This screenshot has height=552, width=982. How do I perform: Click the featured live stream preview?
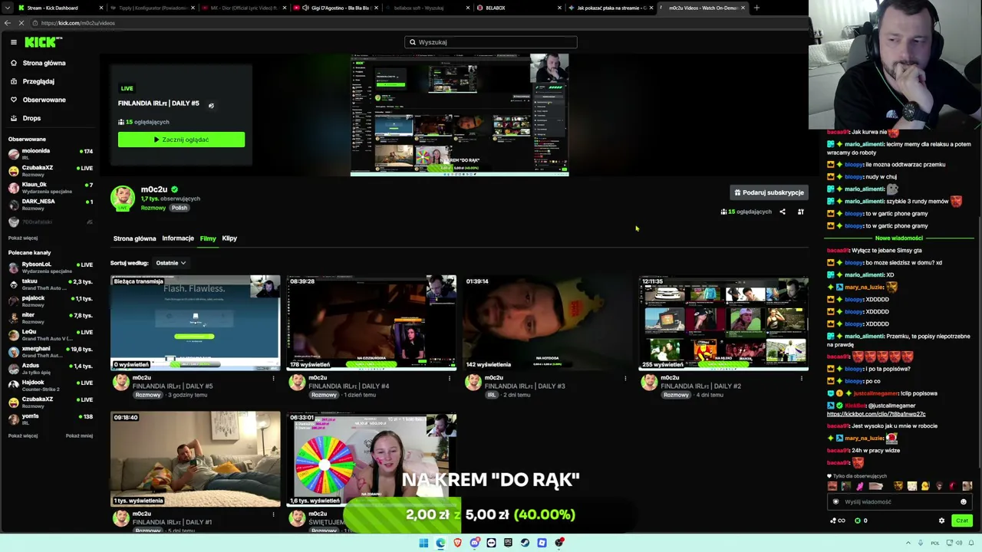click(x=460, y=115)
